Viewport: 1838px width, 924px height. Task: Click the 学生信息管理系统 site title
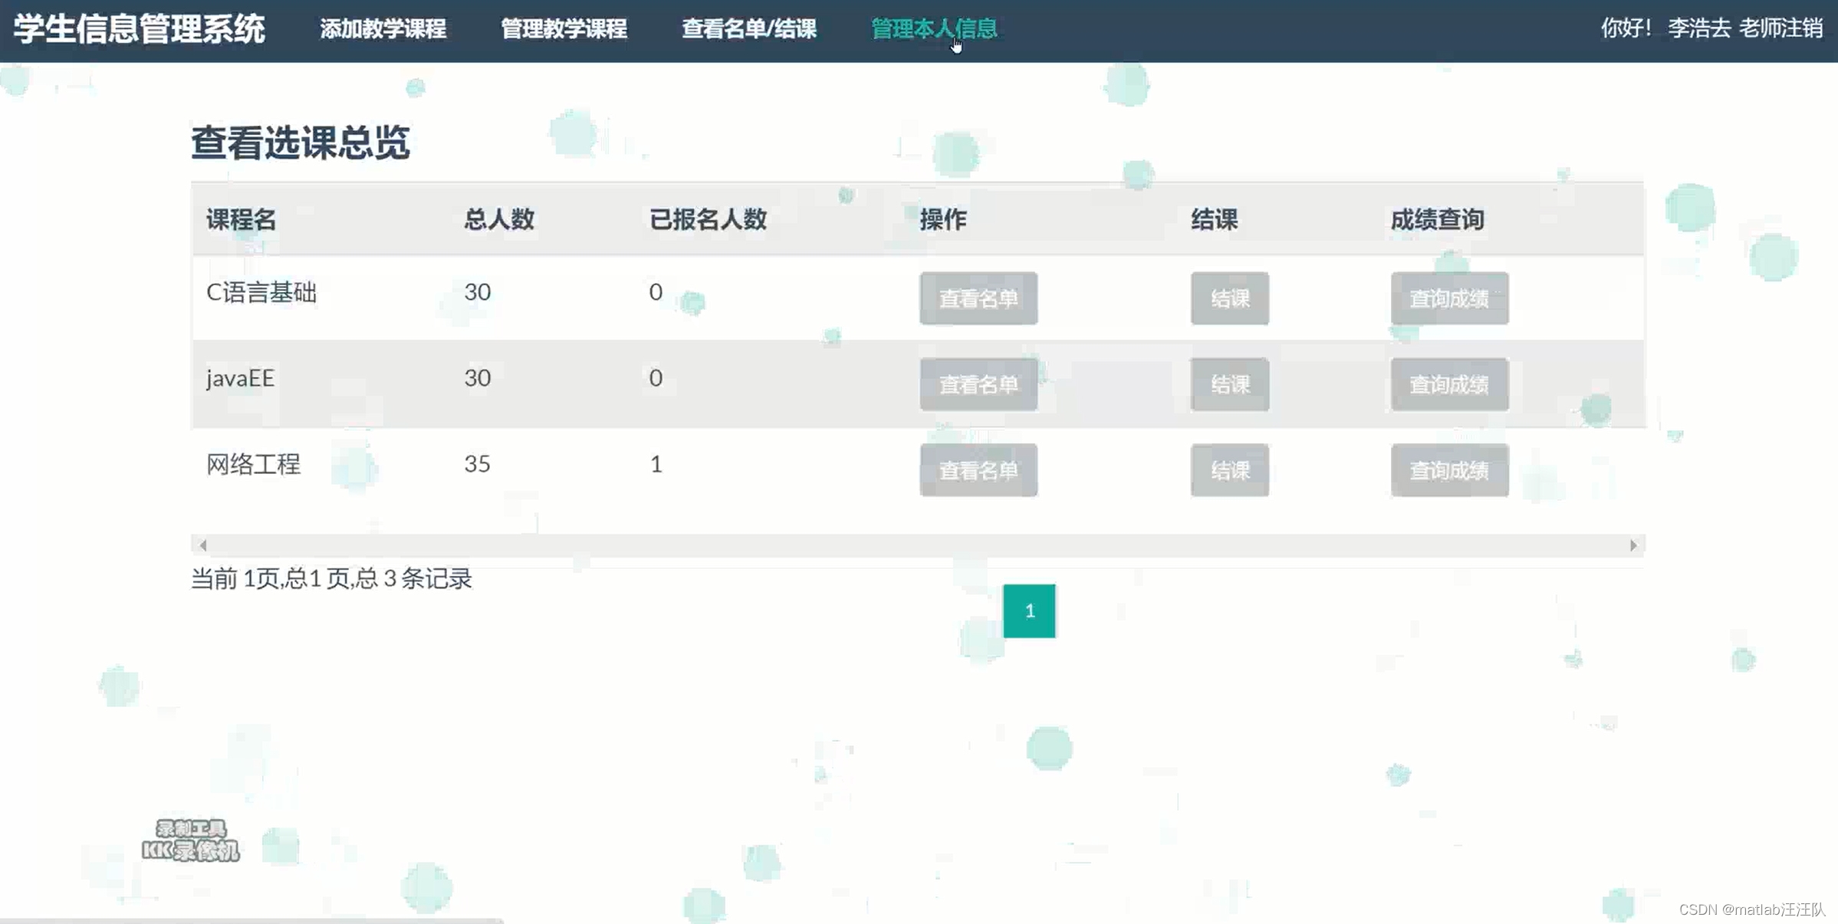[x=140, y=29]
